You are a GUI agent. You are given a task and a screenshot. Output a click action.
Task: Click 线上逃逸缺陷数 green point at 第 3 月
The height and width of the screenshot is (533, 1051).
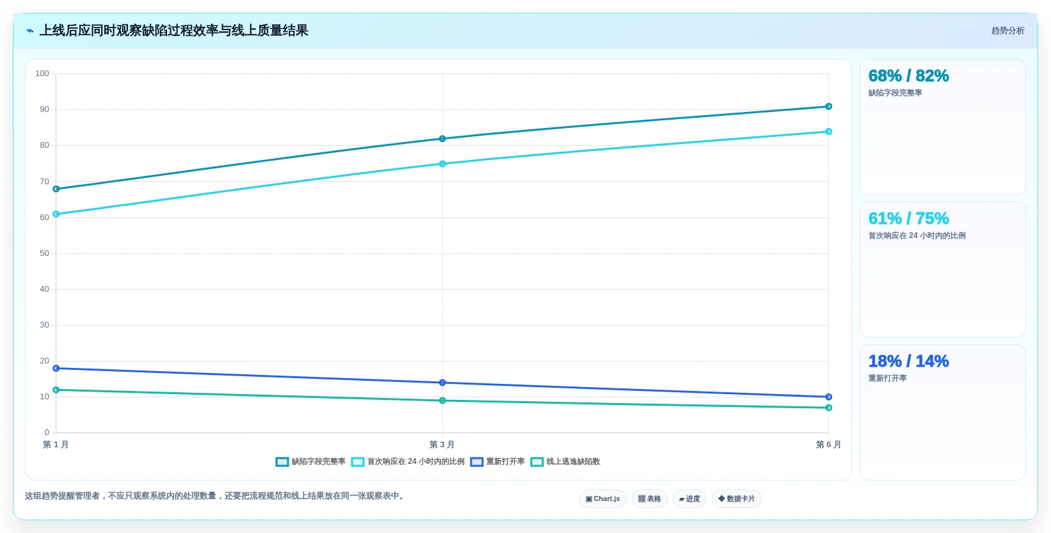[442, 401]
